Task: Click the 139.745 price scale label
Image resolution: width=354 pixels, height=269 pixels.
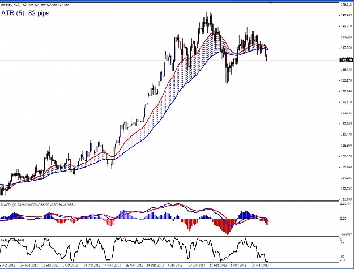Action: point(347,69)
